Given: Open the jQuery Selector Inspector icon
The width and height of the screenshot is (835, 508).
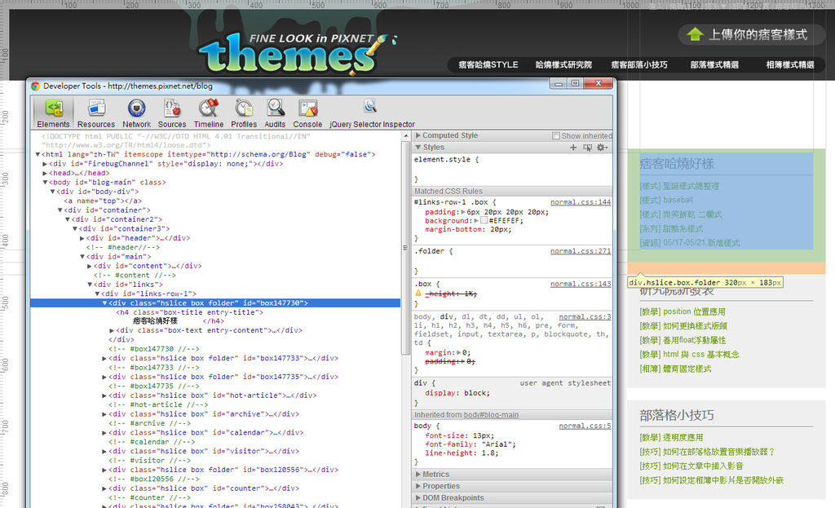Looking at the screenshot, I should tap(370, 106).
